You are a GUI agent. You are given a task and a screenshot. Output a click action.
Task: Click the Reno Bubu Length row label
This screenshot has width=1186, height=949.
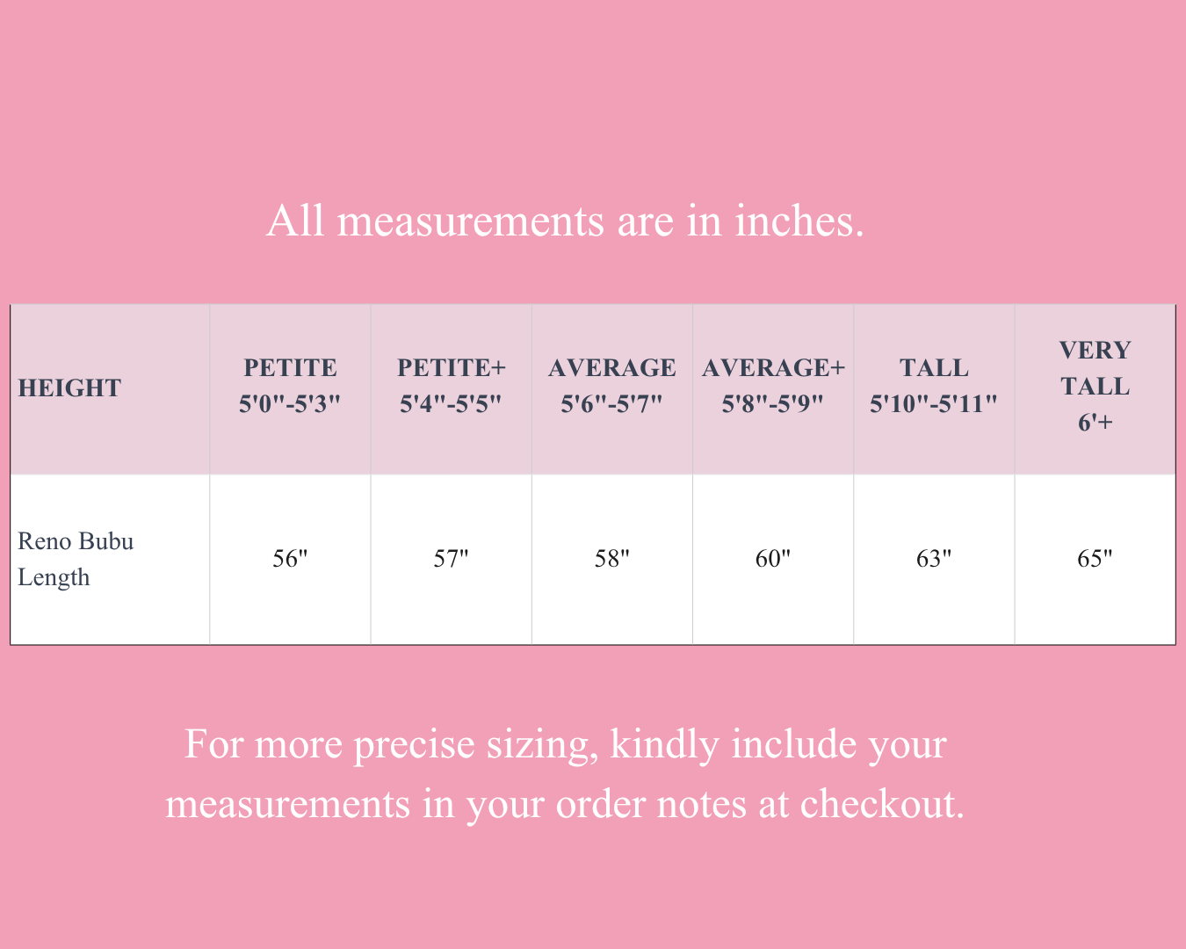pyautogui.click(x=76, y=559)
